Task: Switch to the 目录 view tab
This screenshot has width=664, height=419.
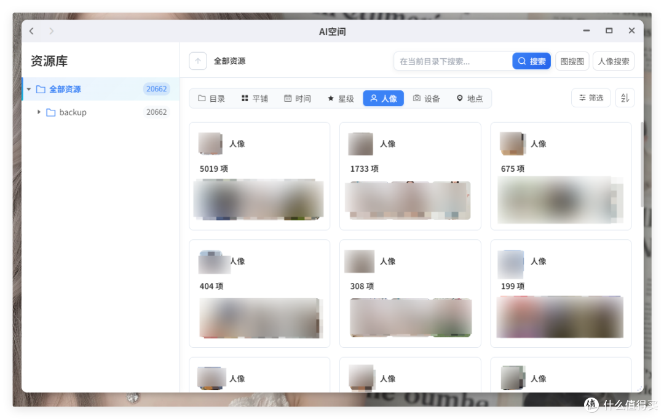Action: point(211,98)
